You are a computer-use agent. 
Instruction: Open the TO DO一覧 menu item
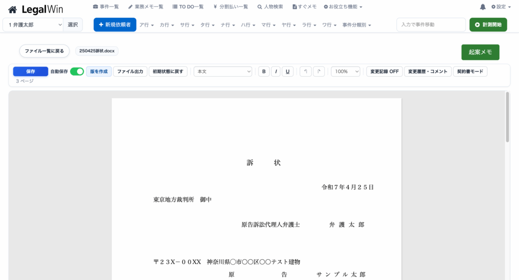click(188, 7)
